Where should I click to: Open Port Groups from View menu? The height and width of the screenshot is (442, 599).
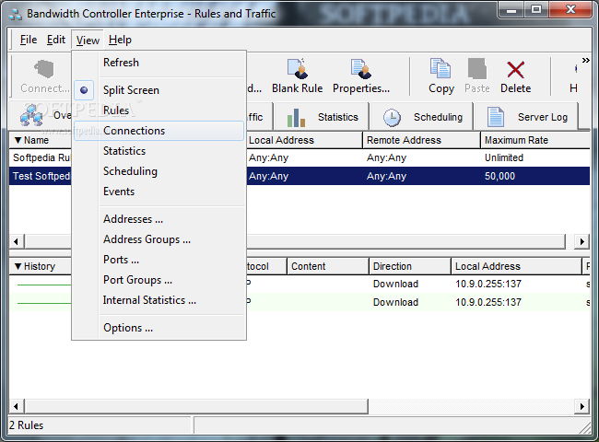point(159,280)
